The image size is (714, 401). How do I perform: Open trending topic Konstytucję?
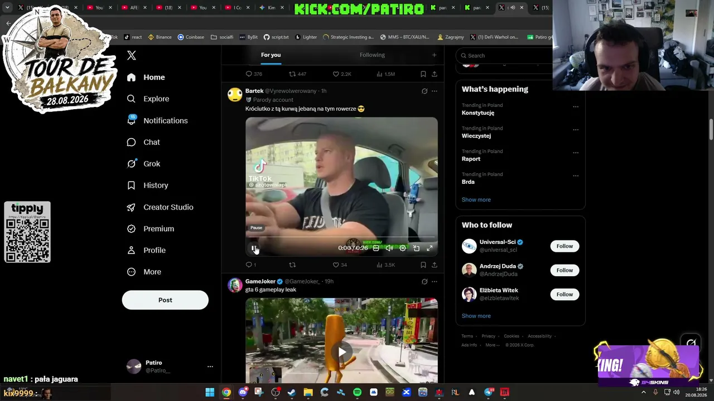[478, 113]
